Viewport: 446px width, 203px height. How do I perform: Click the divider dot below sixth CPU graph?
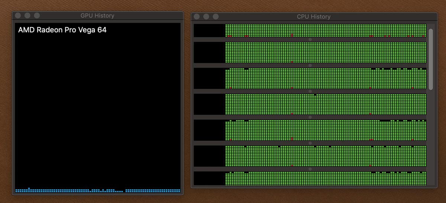pyautogui.click(x=310, y=169)
